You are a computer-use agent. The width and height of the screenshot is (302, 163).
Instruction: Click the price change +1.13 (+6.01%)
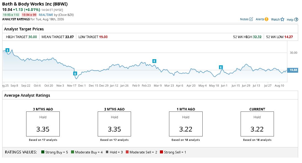point(27,10)
